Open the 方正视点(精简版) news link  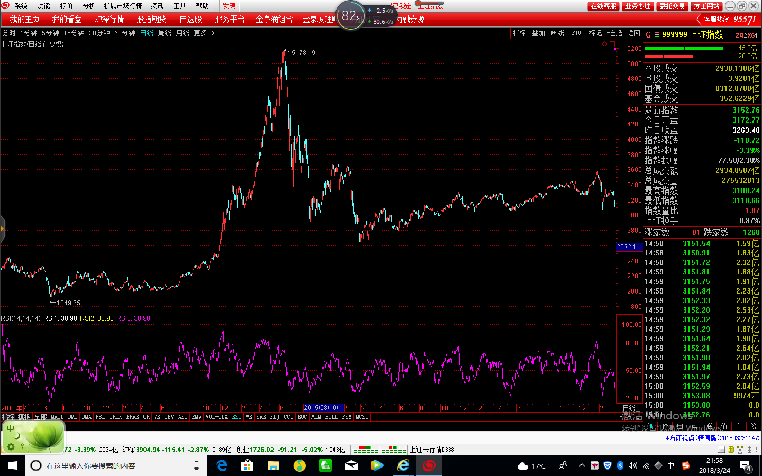tap(713, 438)
